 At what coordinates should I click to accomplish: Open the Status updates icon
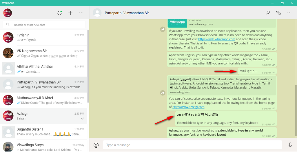click(x=60, y=13)
